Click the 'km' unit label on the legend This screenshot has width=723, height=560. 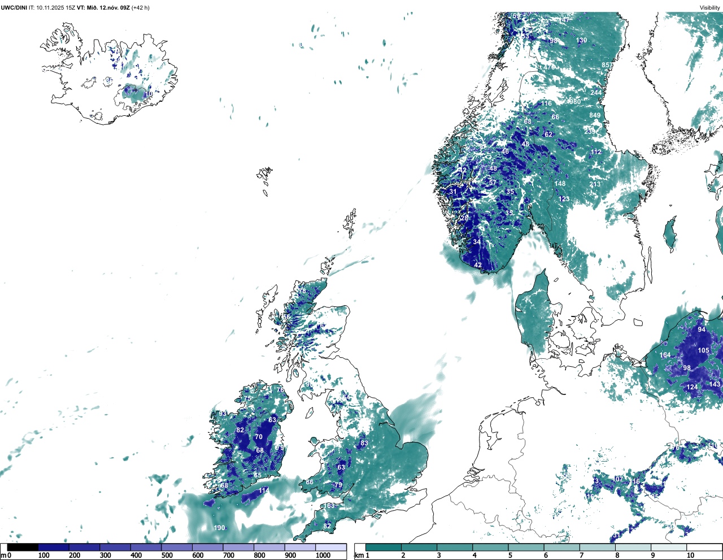[359, 555]
